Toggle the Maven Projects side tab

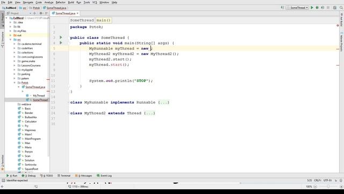point(342,42)
